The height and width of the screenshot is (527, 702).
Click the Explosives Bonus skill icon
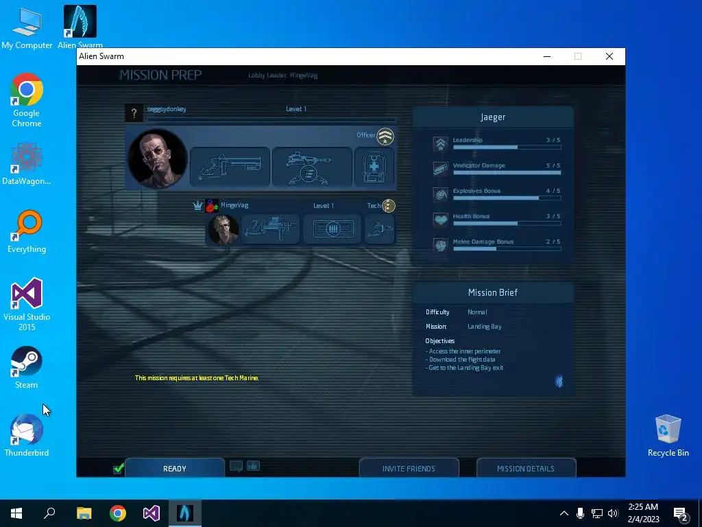[x=441, y=194]
